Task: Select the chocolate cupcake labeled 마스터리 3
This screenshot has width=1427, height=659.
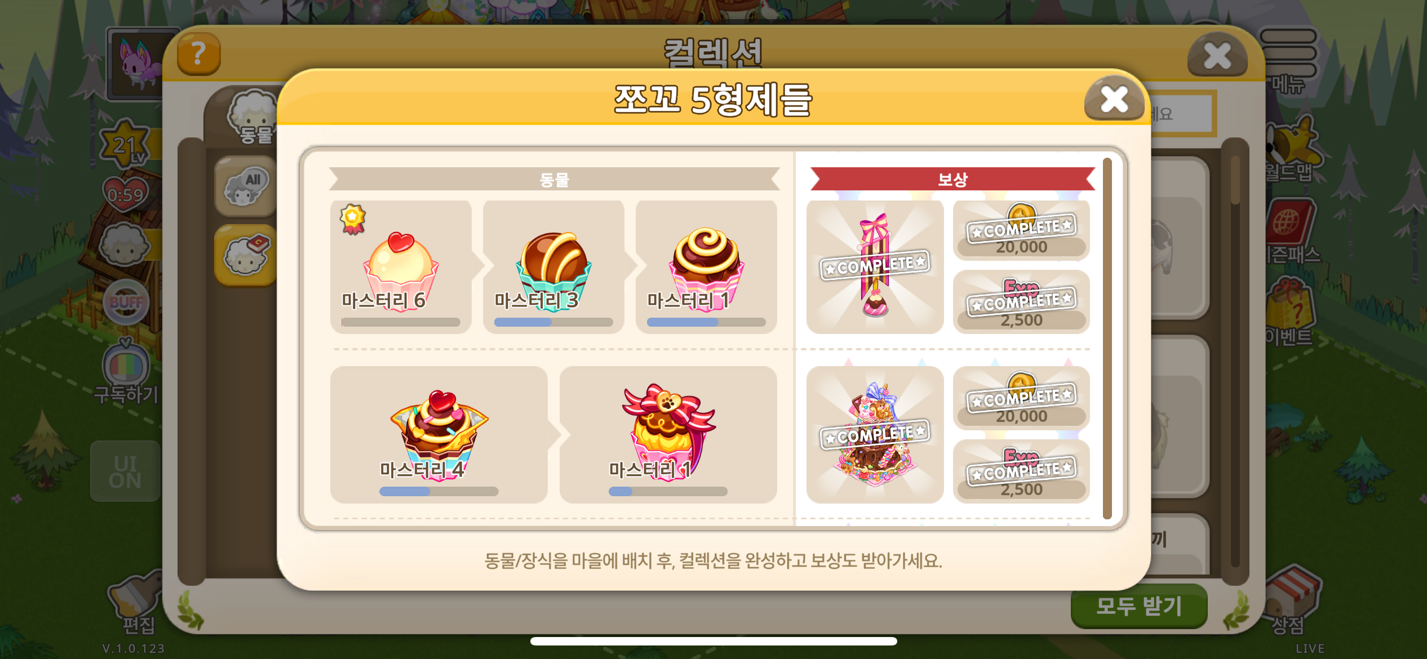Action: 553,266
